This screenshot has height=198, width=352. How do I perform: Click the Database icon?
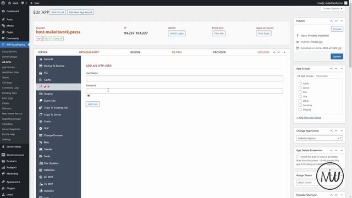point(41,170)
